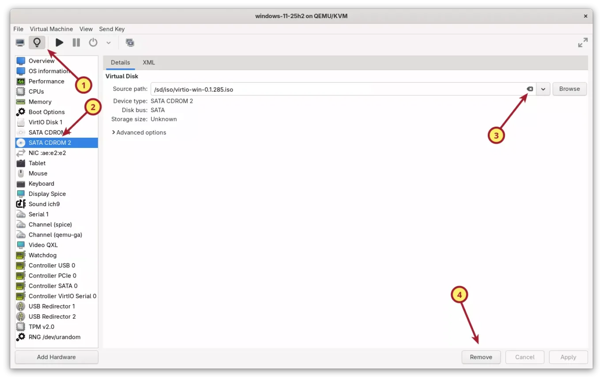Select the Keyboard device
This screenshot has height=380, width=603.
pos(57,184)
